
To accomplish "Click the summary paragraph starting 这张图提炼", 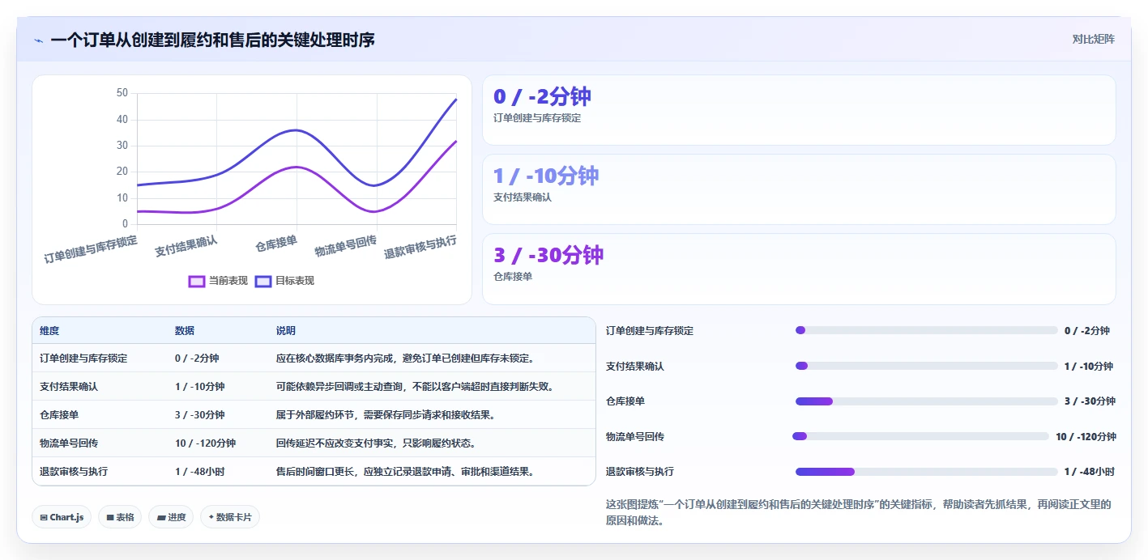I will (x=859, y=513).
